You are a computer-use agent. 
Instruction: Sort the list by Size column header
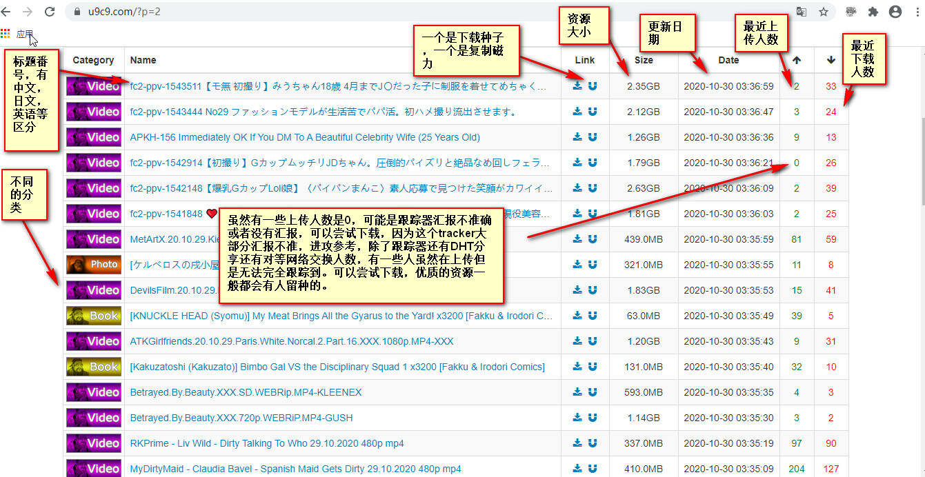tap(644, 60)
